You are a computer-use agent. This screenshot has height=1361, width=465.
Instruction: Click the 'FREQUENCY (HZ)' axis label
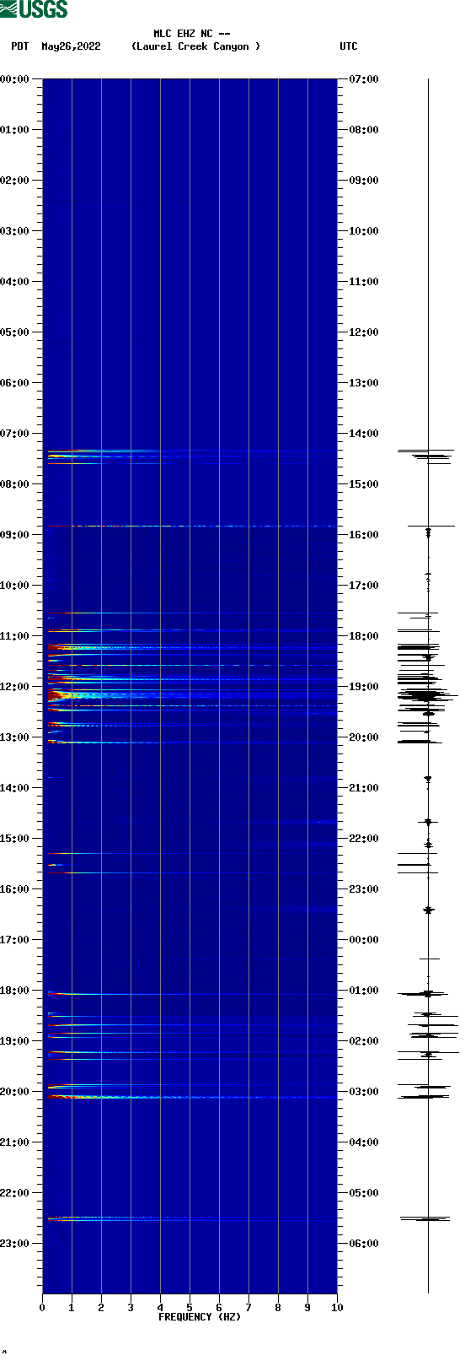click(x=200, y=1316)
